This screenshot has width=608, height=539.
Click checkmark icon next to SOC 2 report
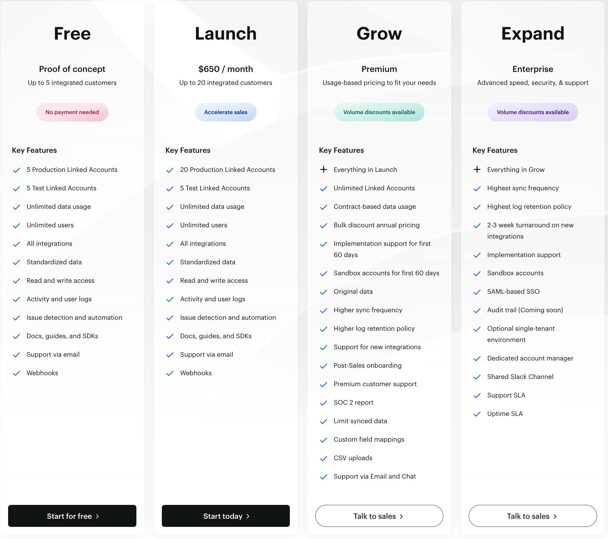coord(323,403)
